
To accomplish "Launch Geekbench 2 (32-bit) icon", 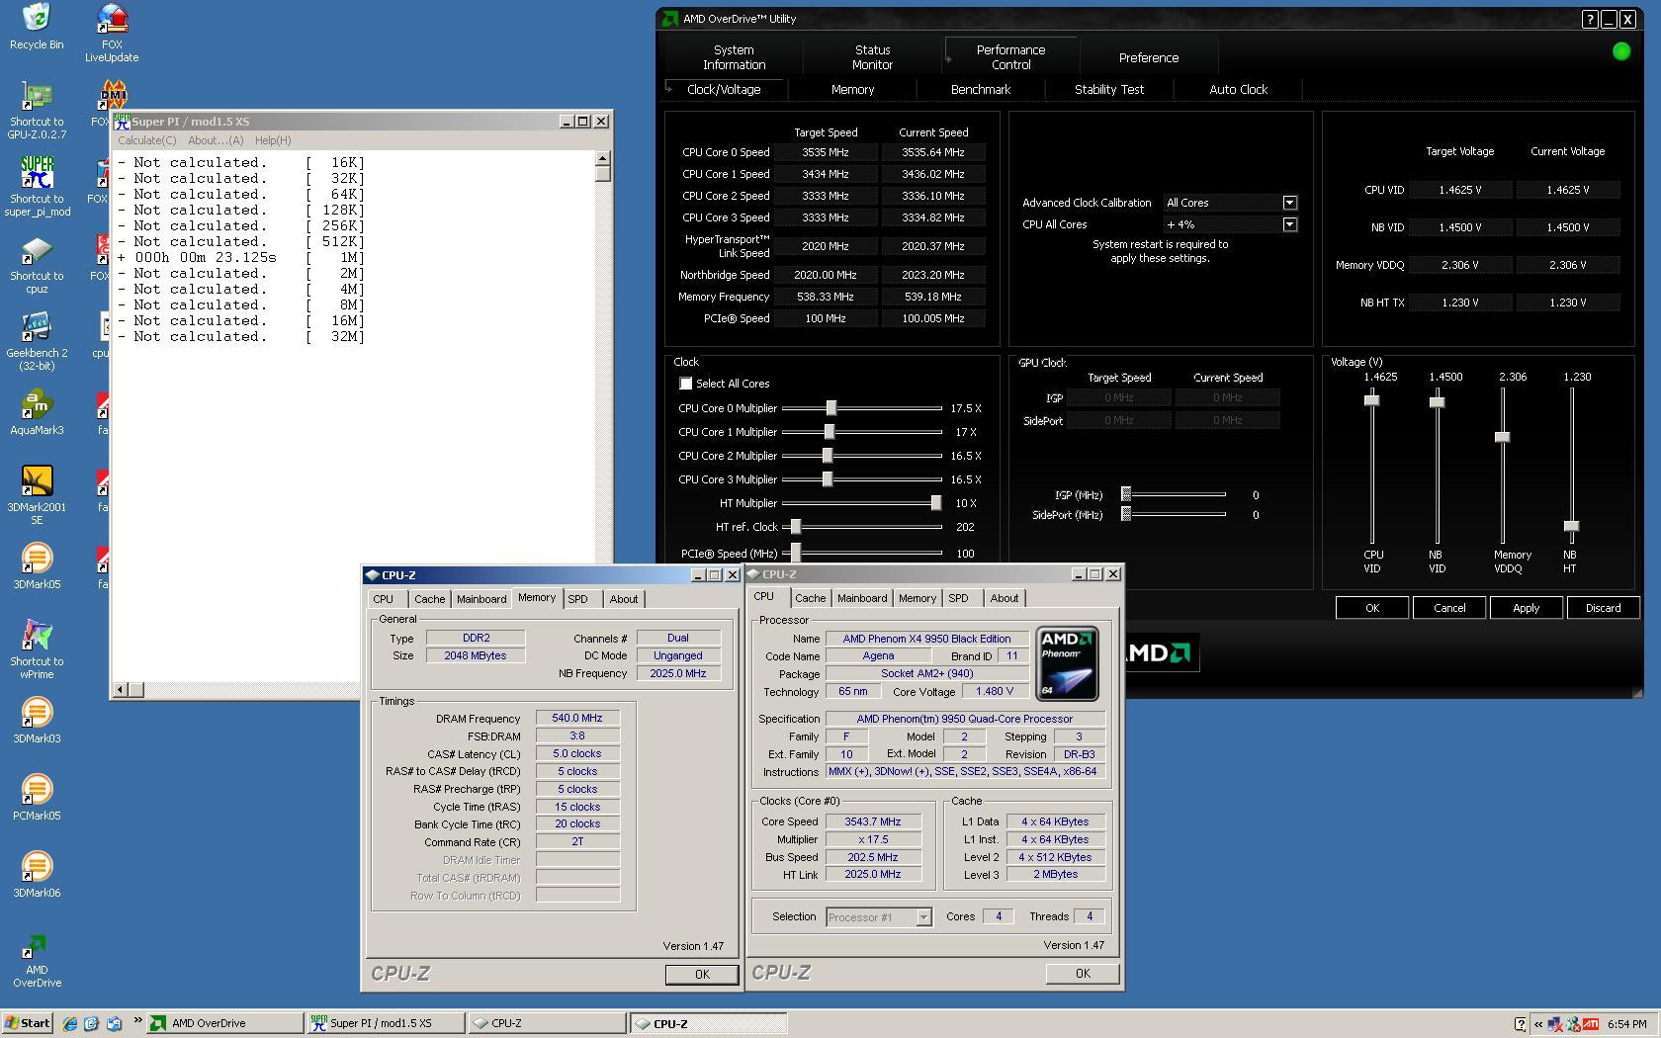I will point(37,341).
